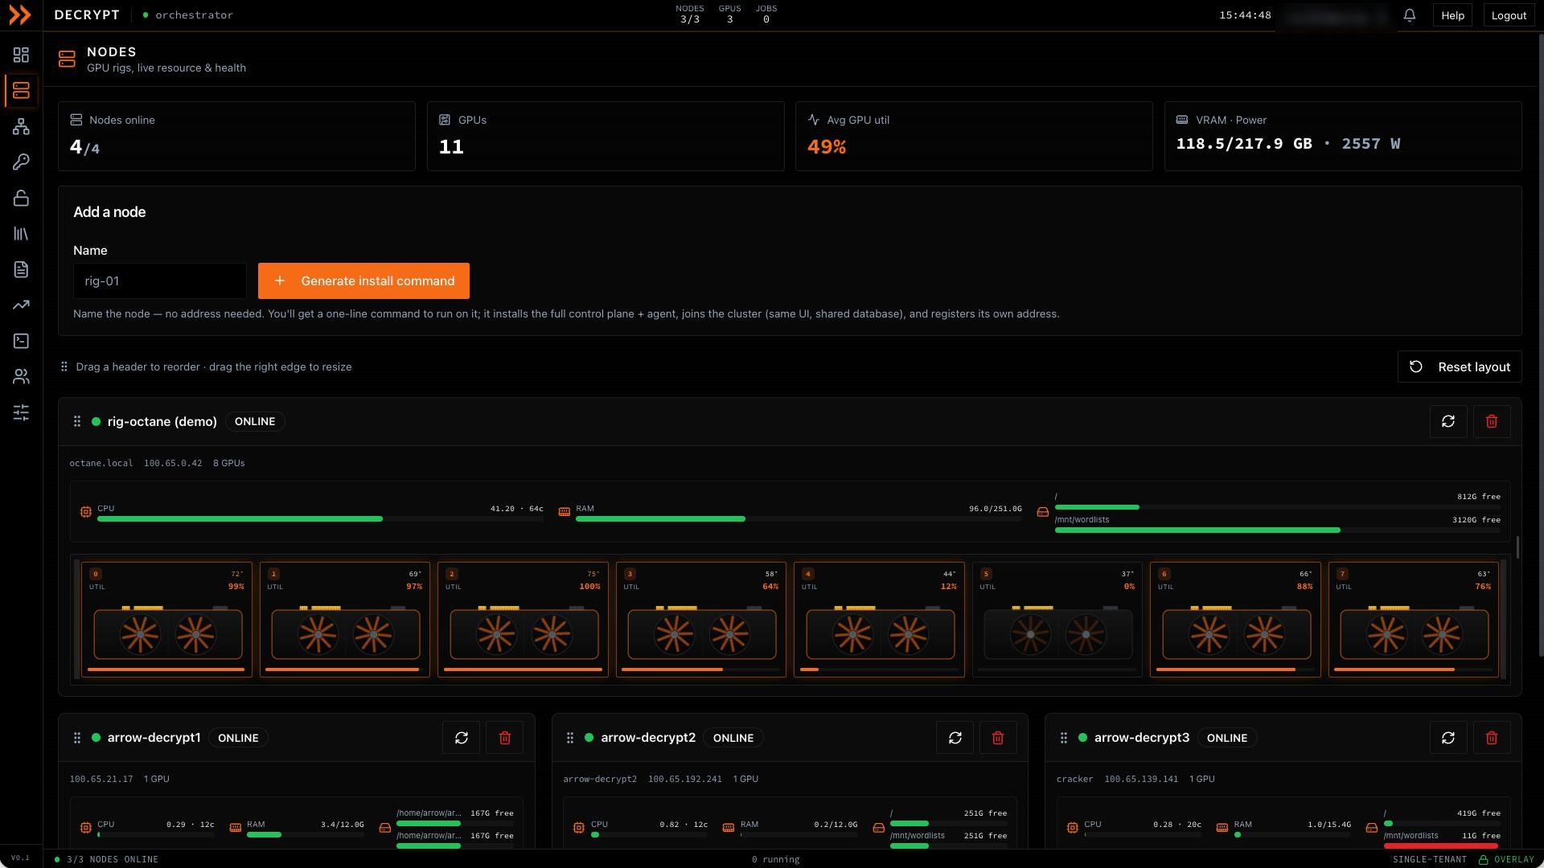Select GPU 3 card at 64% util
The height and width of the screenshot is (868, 1544).
[701, 620]
